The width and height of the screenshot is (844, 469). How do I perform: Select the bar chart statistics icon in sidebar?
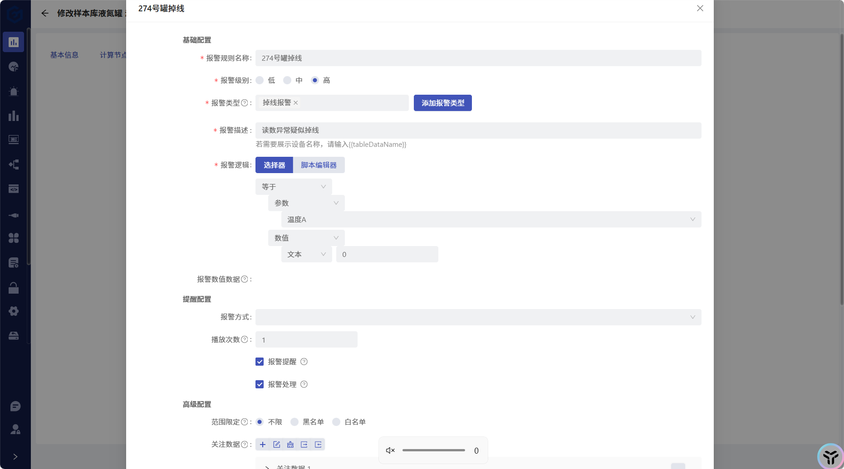point(14,116)
